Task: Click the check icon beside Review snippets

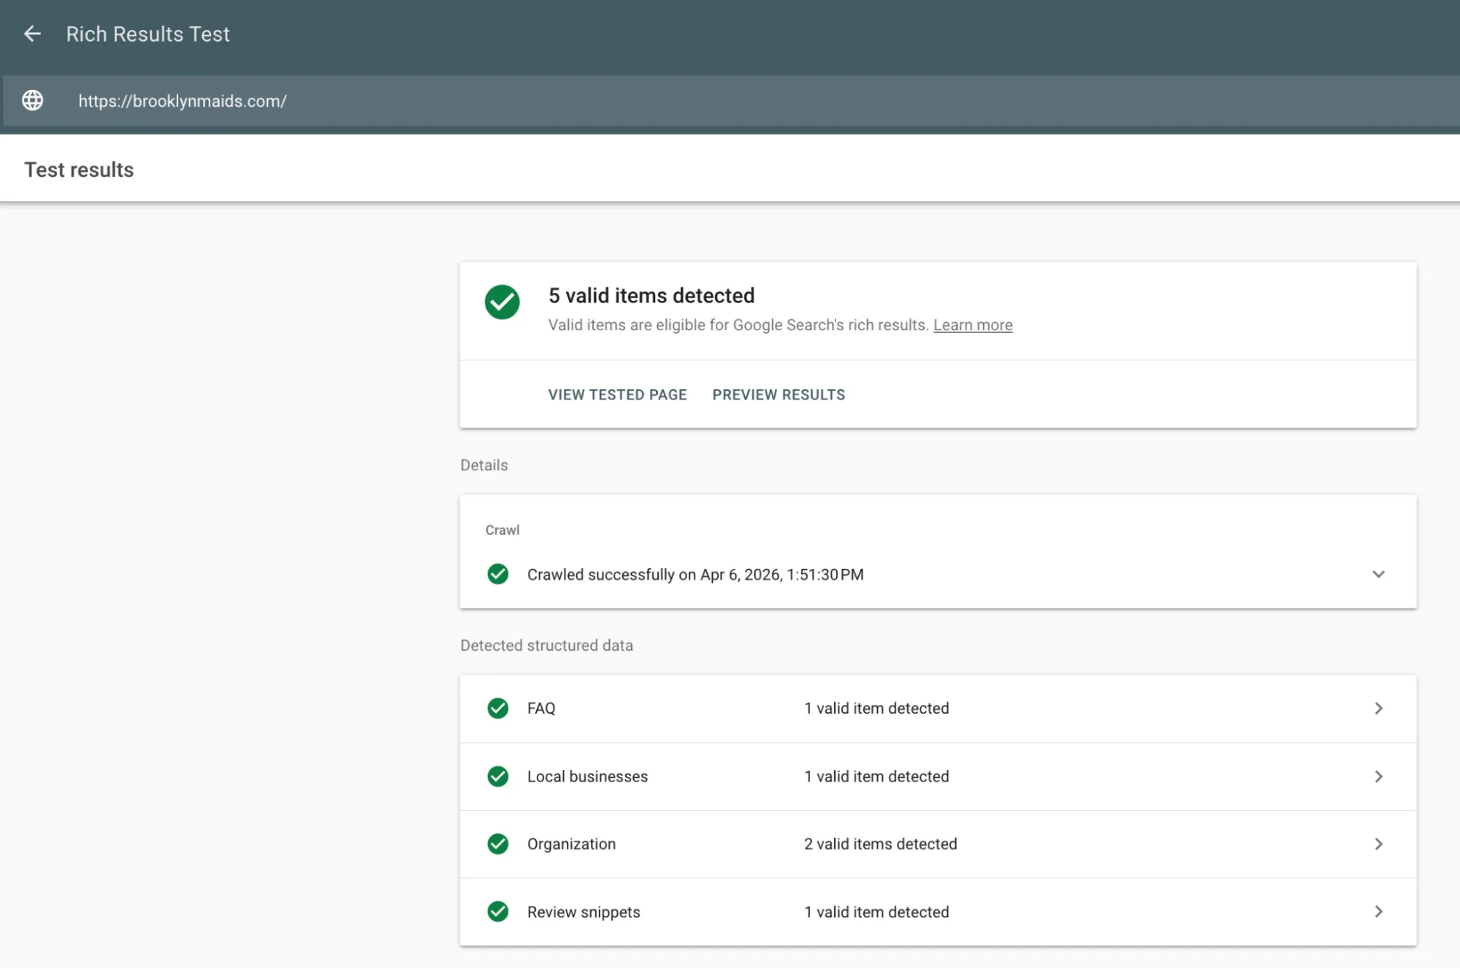Action: (497, 912)
